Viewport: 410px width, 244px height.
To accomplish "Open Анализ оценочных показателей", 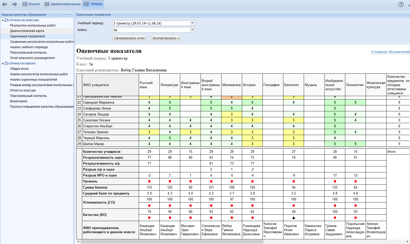I will click(34, 80).
